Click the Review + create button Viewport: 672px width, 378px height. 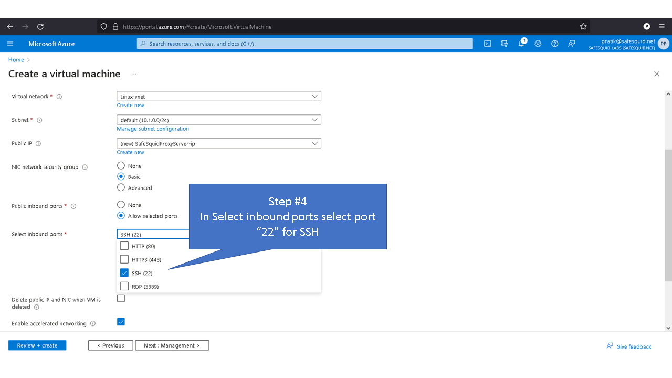coord(37,345)
